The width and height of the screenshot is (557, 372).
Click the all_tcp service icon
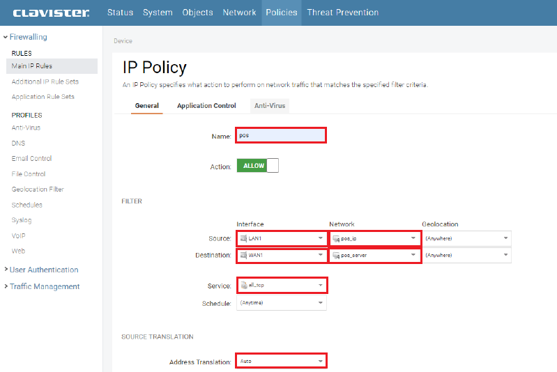point(243,285)
